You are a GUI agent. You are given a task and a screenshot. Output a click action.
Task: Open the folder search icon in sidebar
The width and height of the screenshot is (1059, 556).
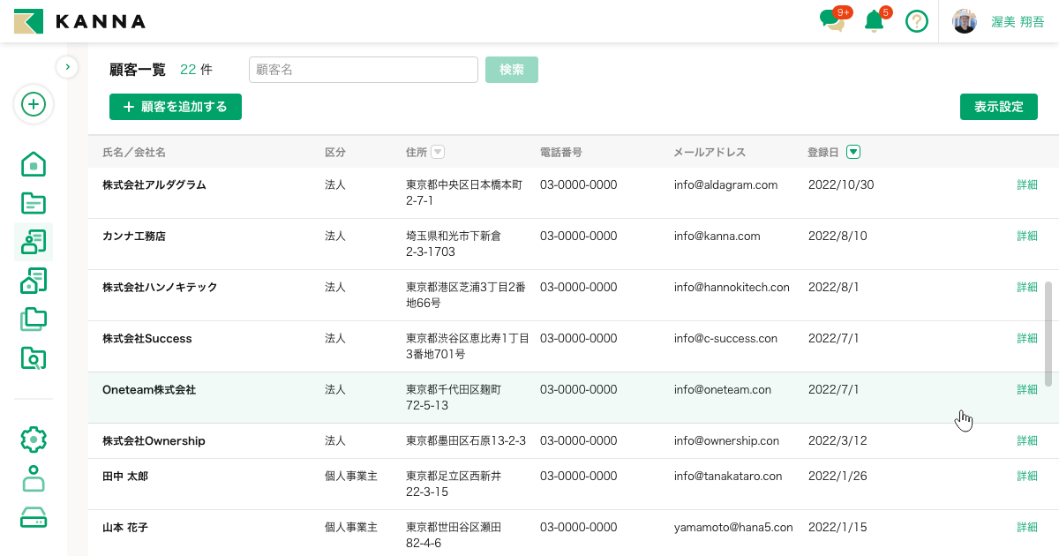[34, 358]
